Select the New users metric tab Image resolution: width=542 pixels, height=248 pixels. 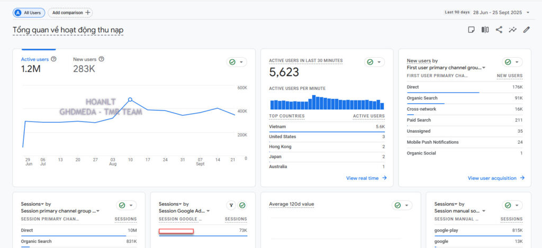pyautogui.click(x=85, y=59)
